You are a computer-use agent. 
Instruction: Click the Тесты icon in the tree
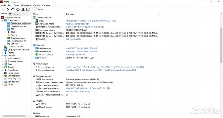click(5, 85)
